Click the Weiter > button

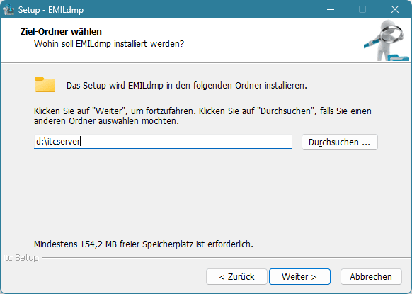click(x=299, y=276)
